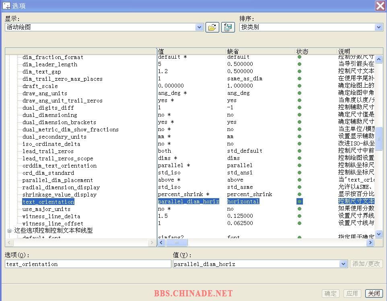Select witness_line_offset option
The width and height of the screenshot is (387, 301).
pos(53,223)
